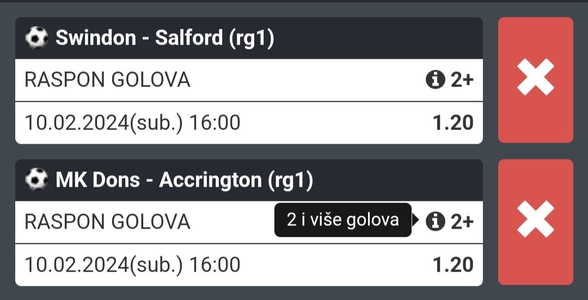
Task: Remove the Swindon - Salford bet with red X
Action: (536, 80)
